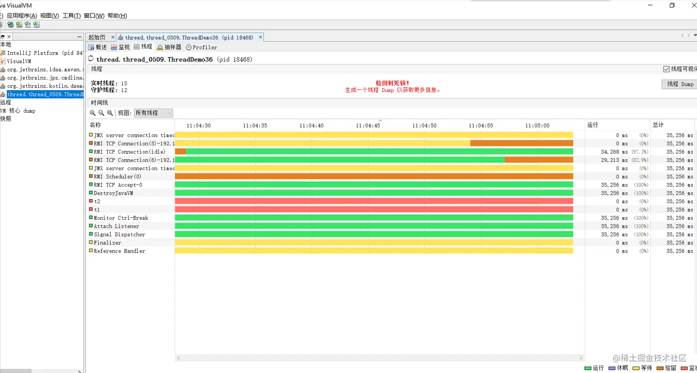Open the 视图 所有线程 dropdown

[x=154, y=113]
